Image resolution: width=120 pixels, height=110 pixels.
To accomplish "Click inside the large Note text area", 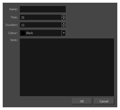I will pos(67,67).
